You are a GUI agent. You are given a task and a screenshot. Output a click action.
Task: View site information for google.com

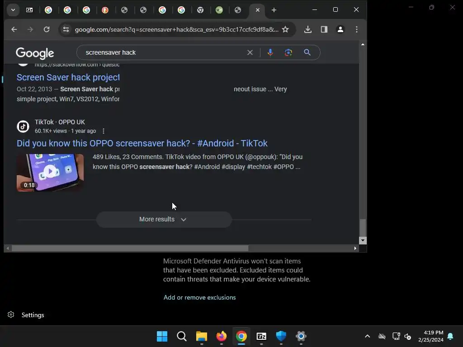[x=66, y=29]
